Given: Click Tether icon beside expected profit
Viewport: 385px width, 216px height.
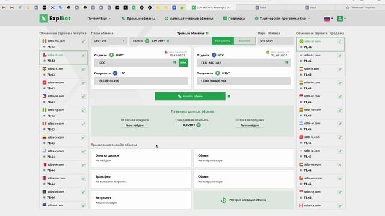Looking at the screenshot, I should coord(199,125).
